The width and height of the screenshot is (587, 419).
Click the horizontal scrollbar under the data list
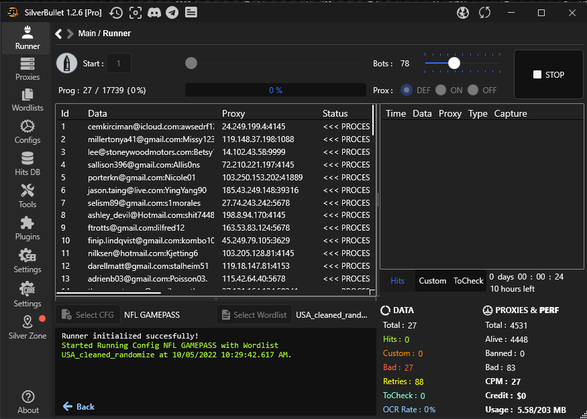[x=109, y=293]
